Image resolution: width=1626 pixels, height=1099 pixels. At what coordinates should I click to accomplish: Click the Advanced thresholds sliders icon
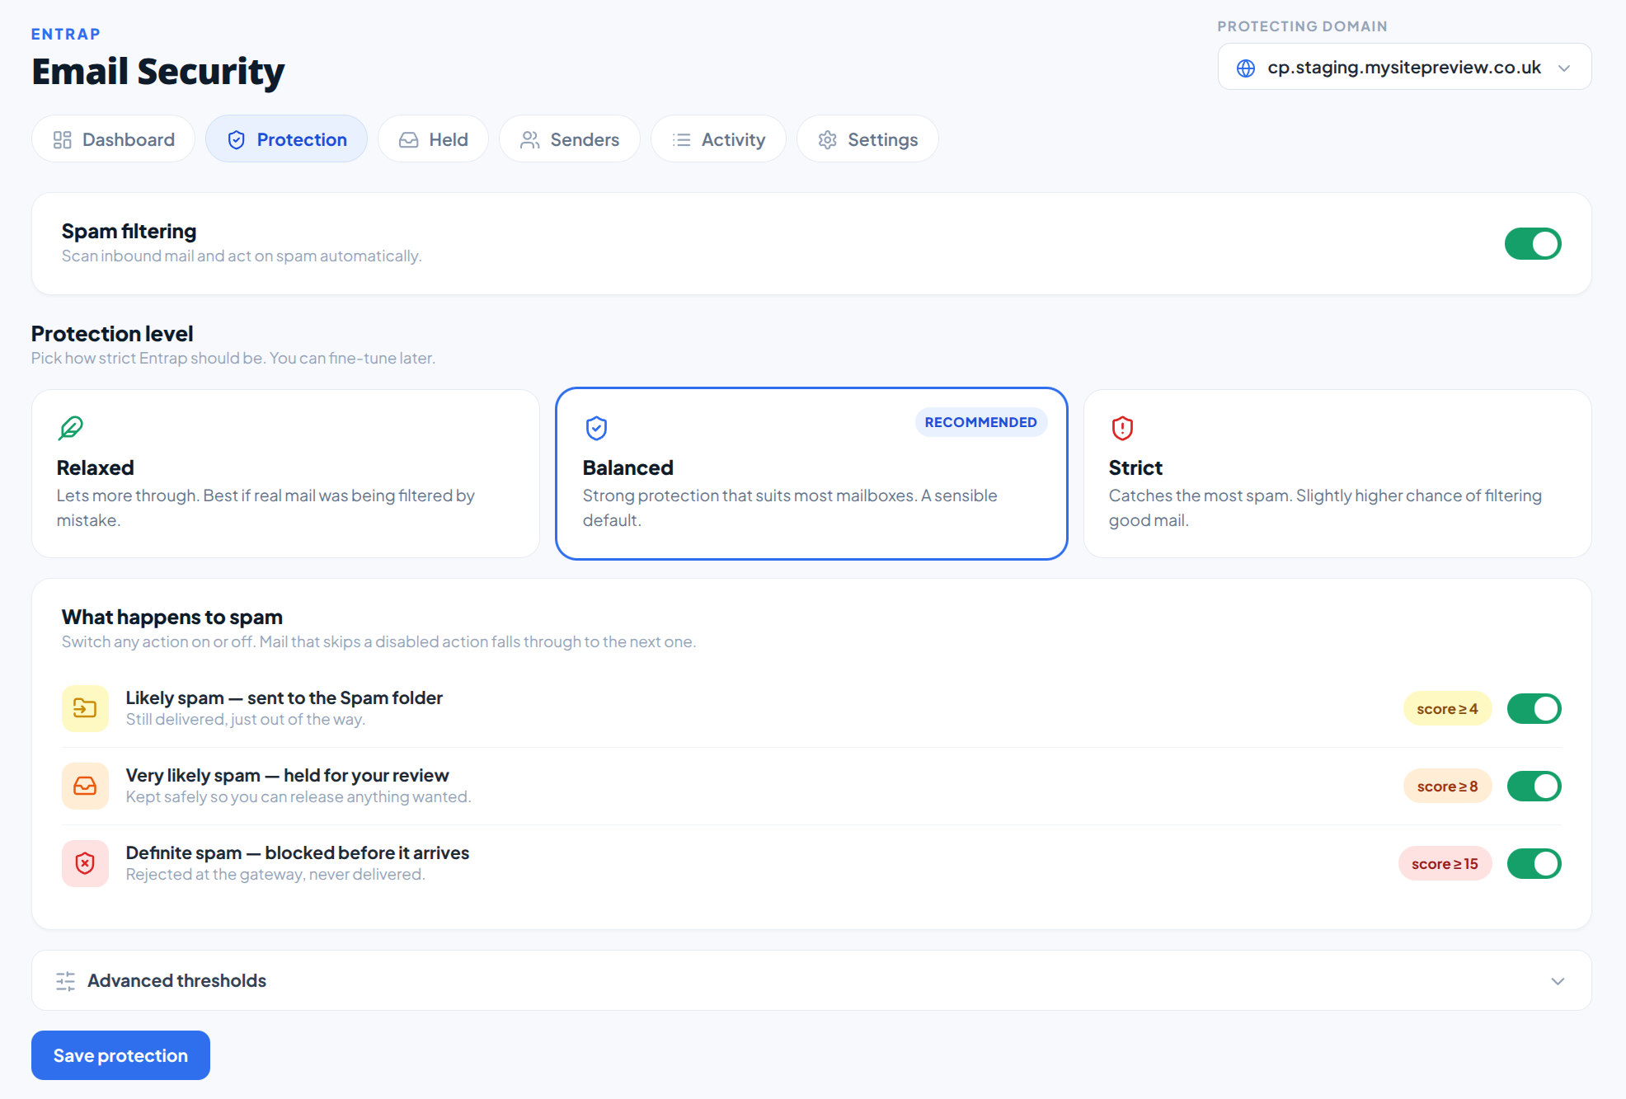click(65, 981)
